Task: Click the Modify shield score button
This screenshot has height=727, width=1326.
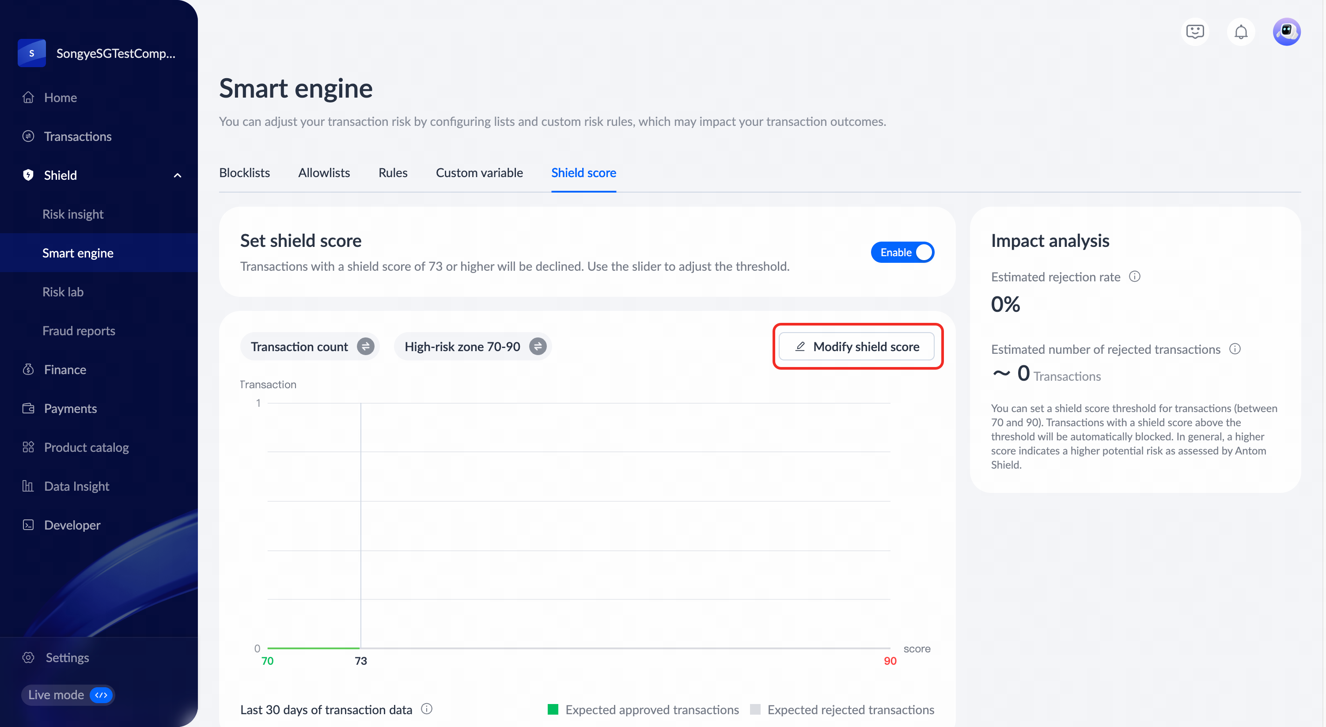Action: click(856, 347)
